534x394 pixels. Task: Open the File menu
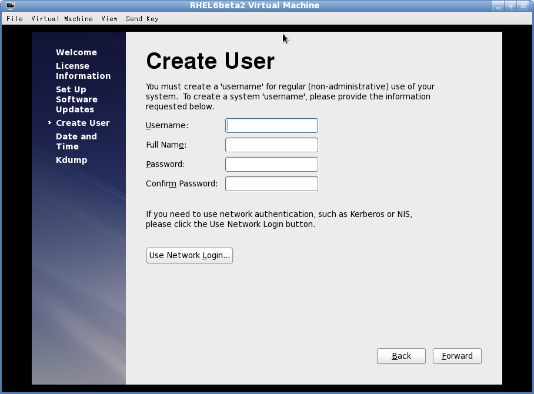point(15,19)
